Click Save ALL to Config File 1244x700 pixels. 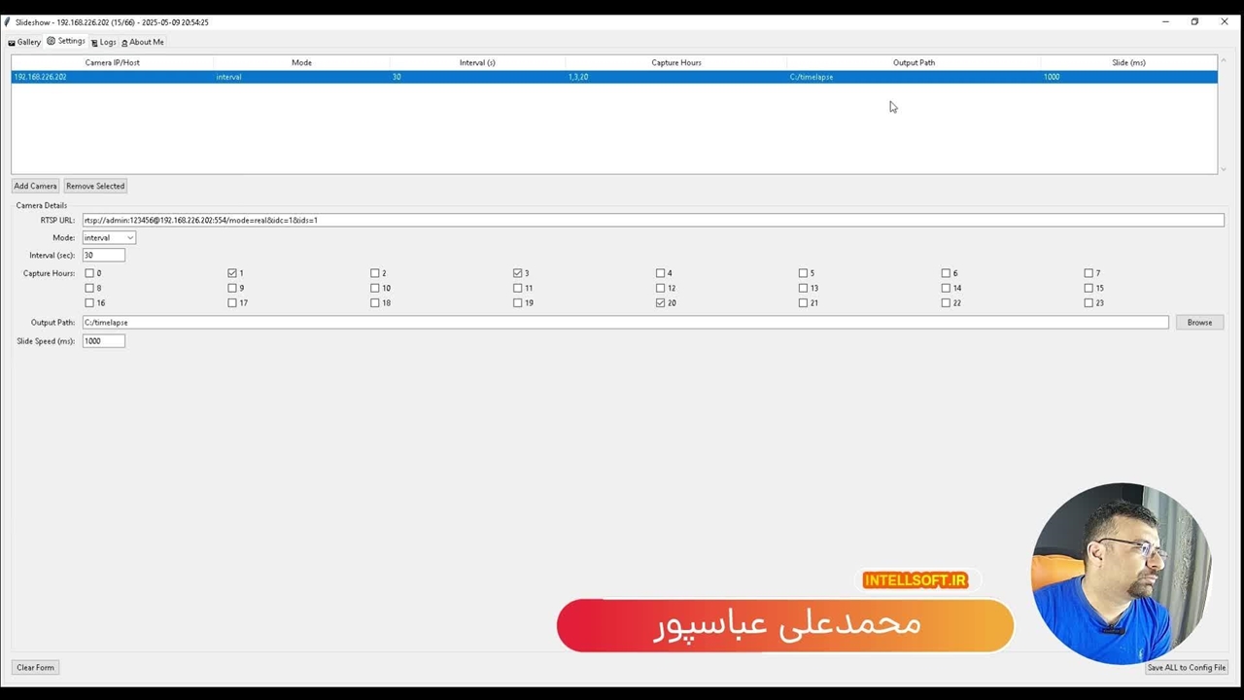pyautogui.click(x=1186, y=667)
